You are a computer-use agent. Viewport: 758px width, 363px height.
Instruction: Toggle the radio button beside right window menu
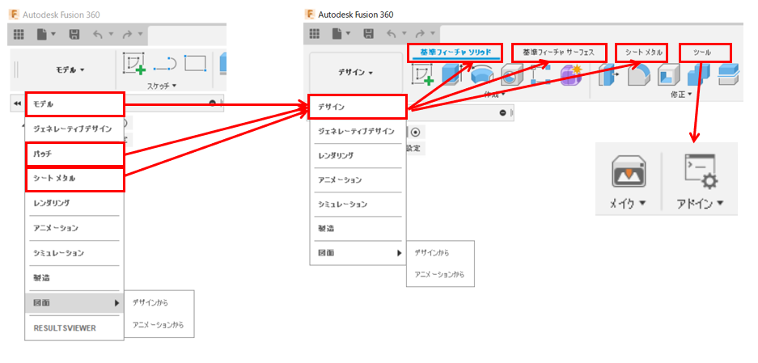(416, 132)
